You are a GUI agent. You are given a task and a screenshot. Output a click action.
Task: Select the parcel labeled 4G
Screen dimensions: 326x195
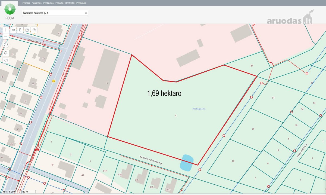pyautogui.click(x=83, y=176)
